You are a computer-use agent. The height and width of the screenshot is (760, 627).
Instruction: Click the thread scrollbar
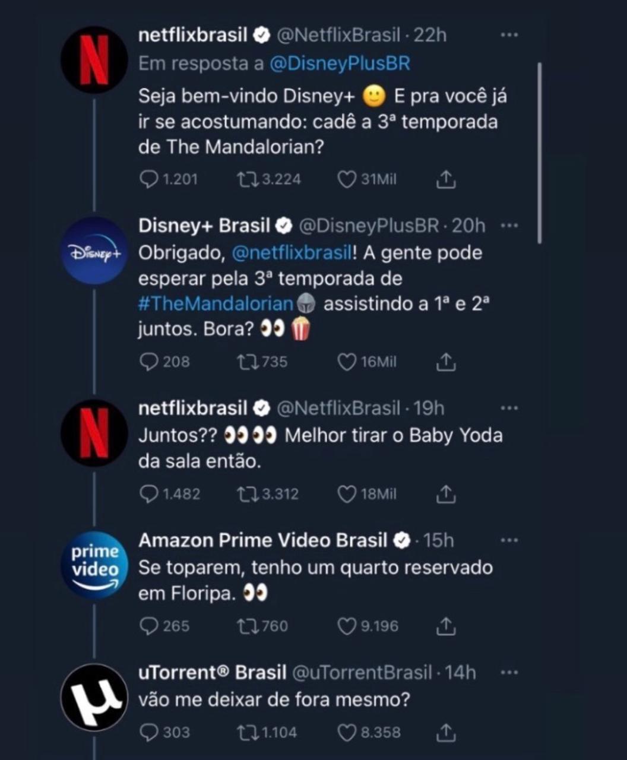539,152
